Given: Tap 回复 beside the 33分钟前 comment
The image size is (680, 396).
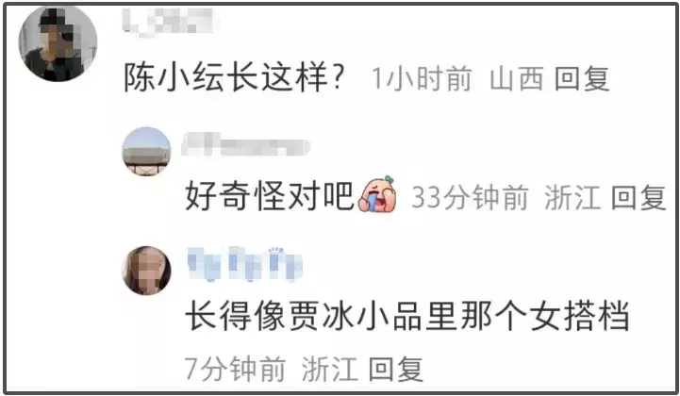Looking at the screenshot, I should point(638,197).
